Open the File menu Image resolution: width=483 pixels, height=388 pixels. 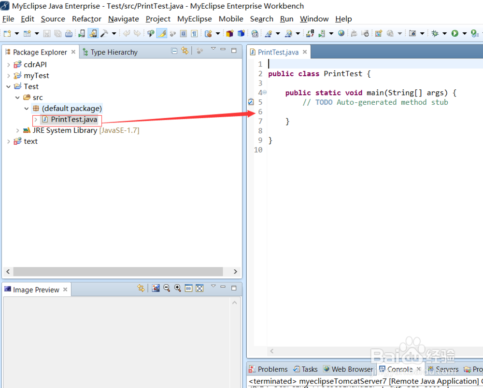8,19
